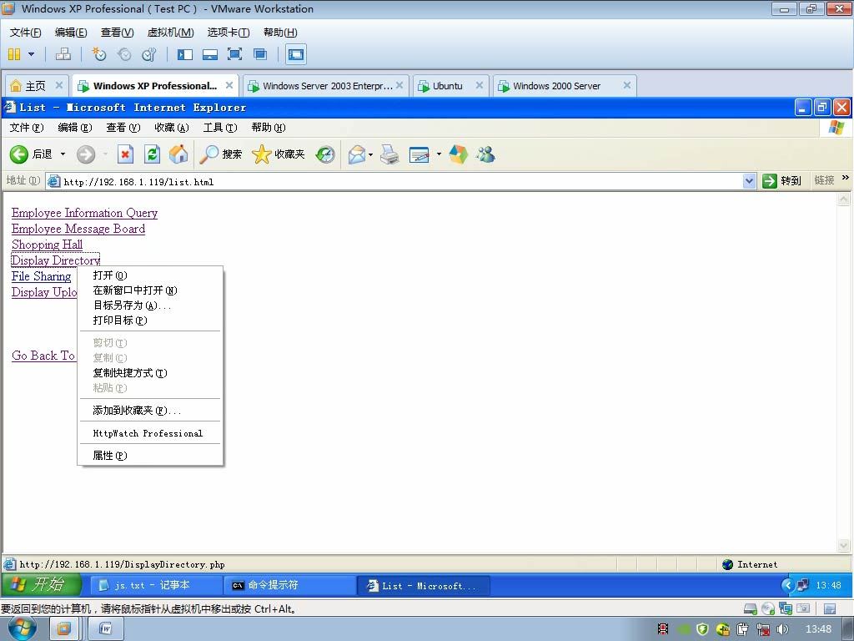The height and width of the screenshot is (641, 854).
Task: Click IE edit page icon
Action: 419,154
